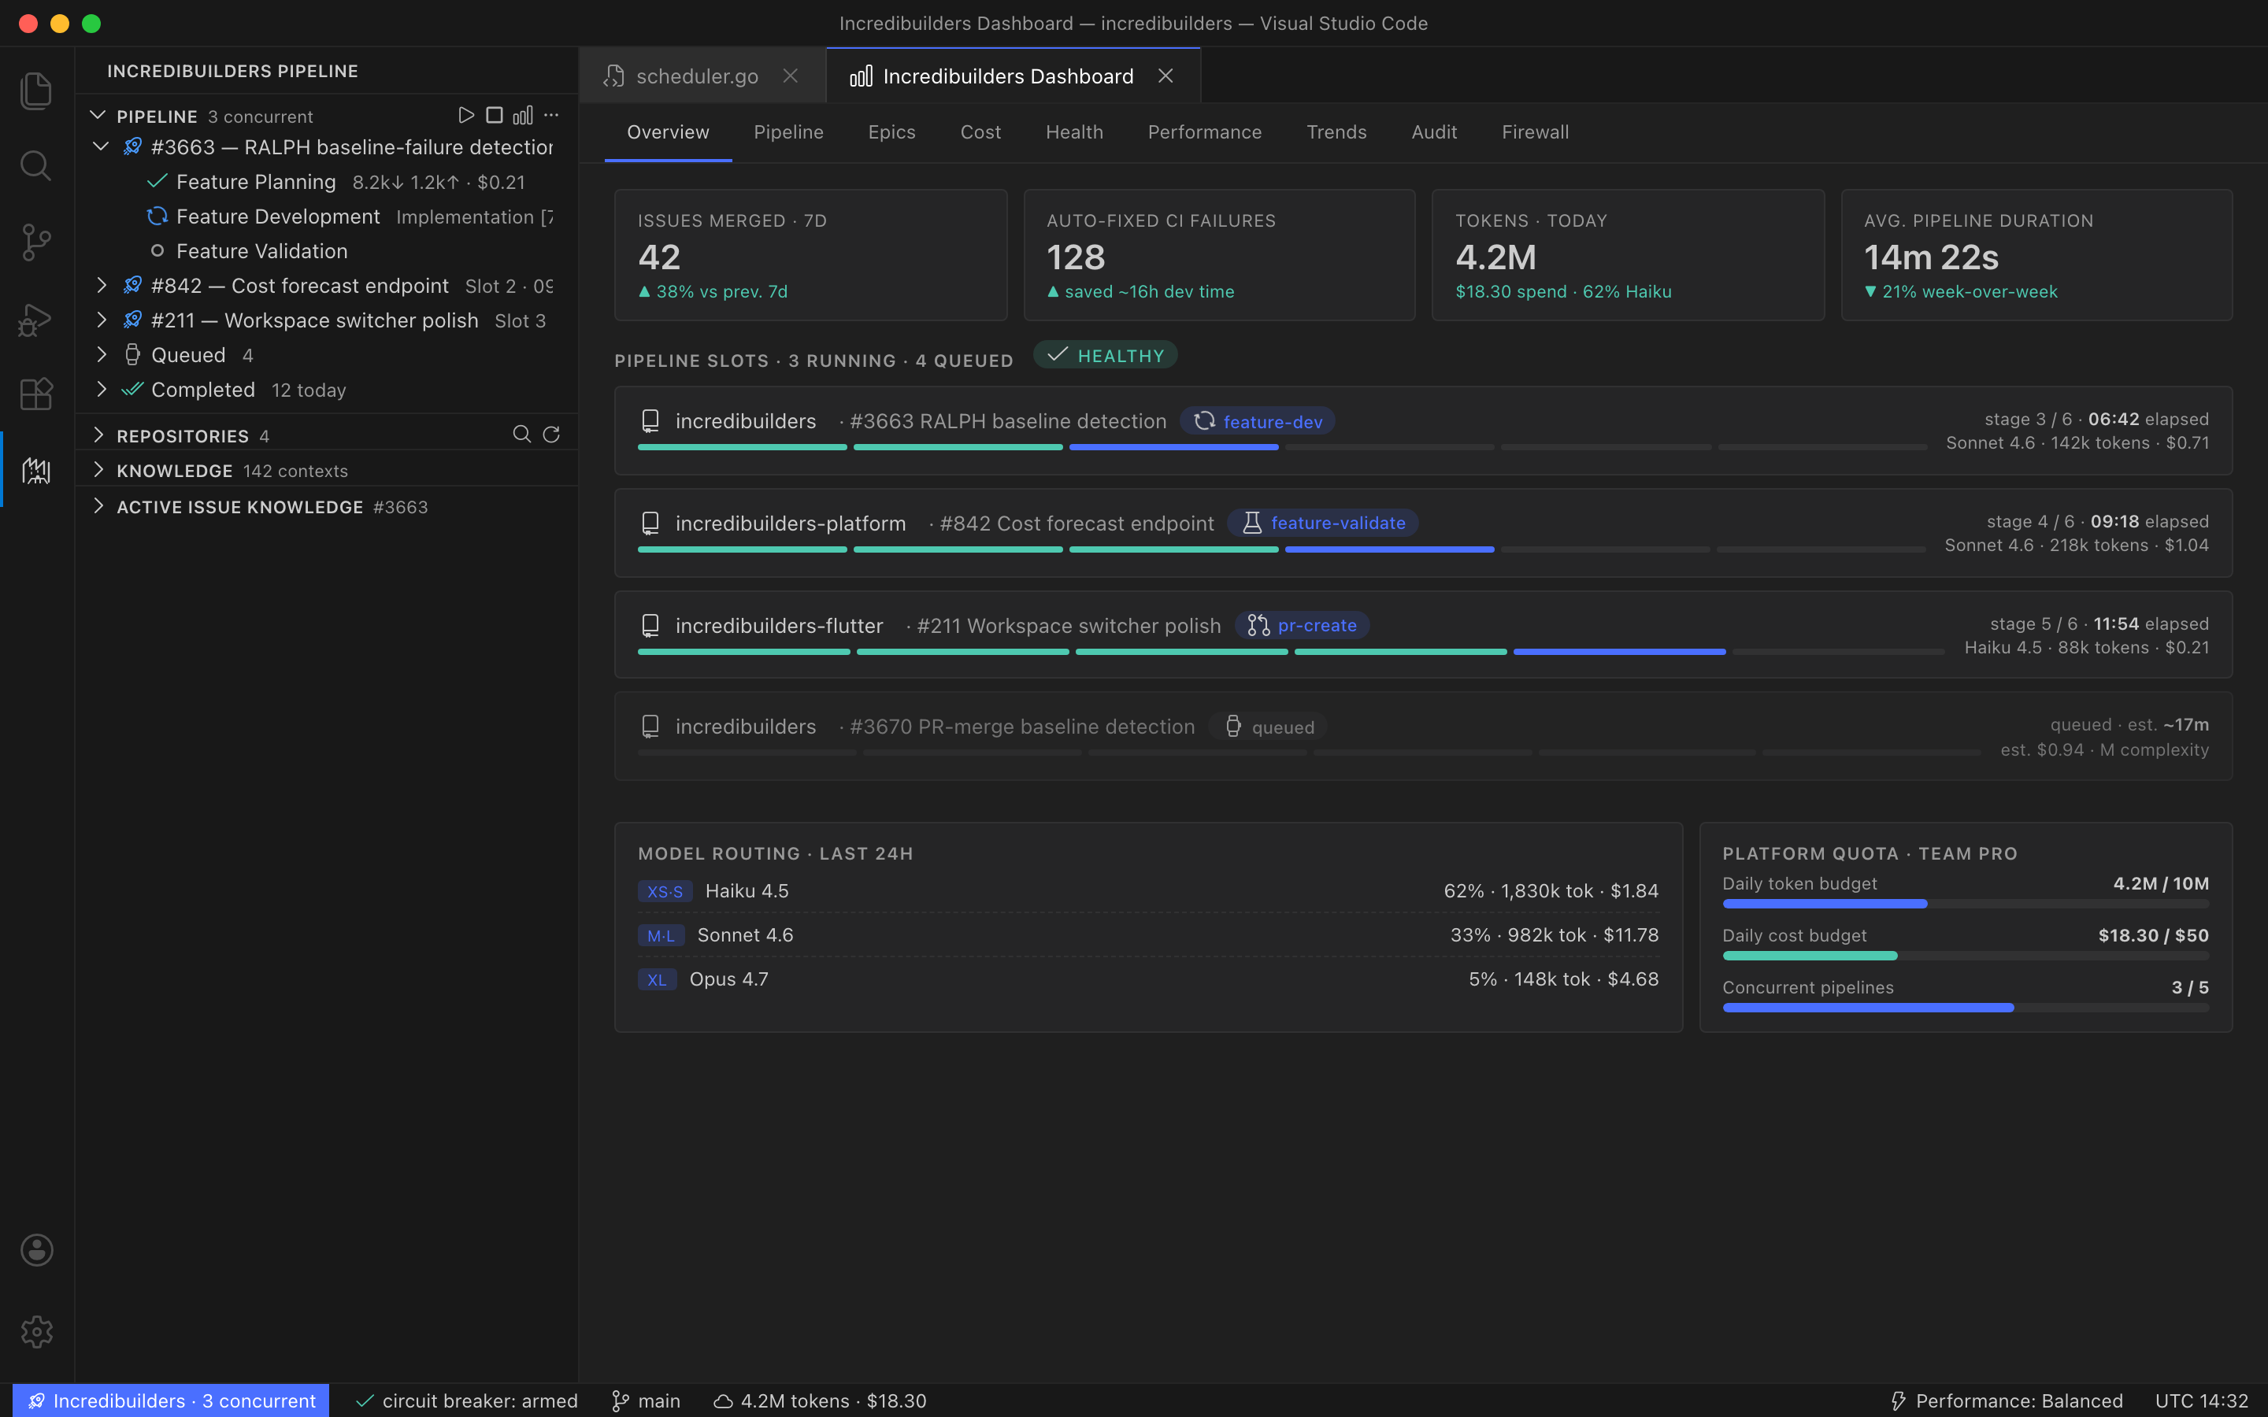Expand the Queued 4 node
The image size is (2268, 1417).
point(102,355)
